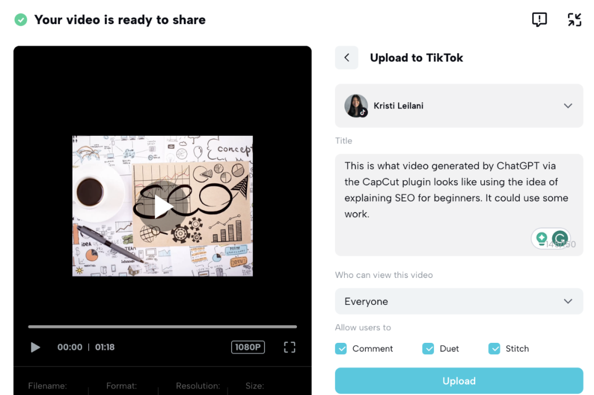Click the large play overlay on video

[x=163, y=206]
